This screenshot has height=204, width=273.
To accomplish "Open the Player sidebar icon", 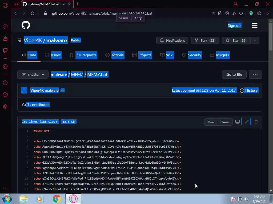I will coord(5,67).
